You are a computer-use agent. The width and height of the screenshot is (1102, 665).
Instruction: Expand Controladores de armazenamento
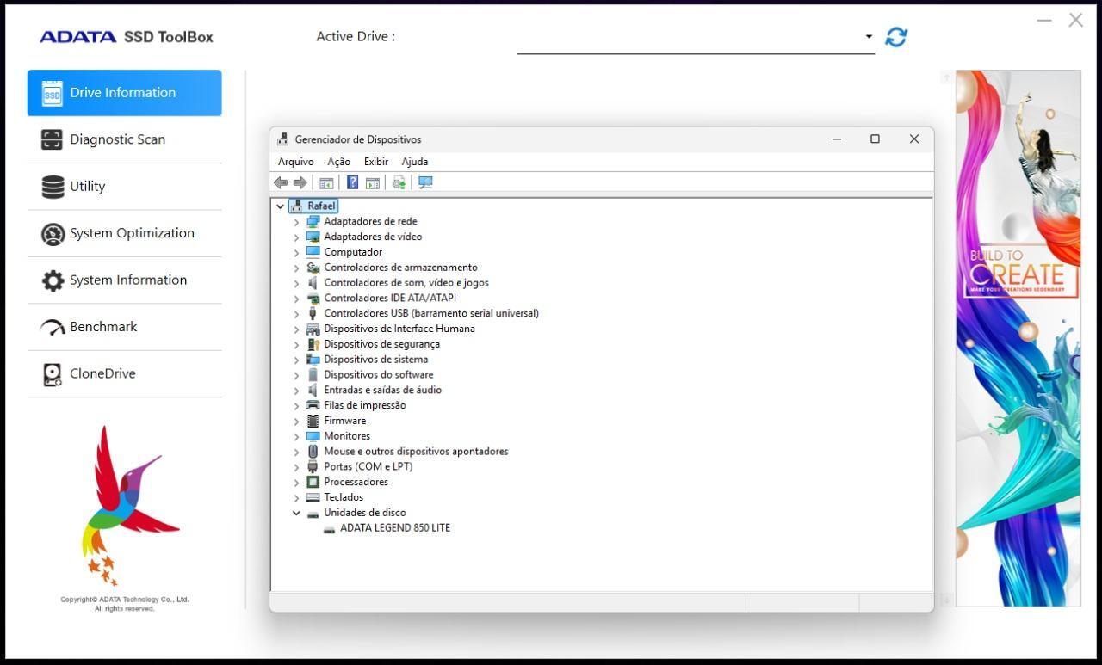(x=296, y=268)
